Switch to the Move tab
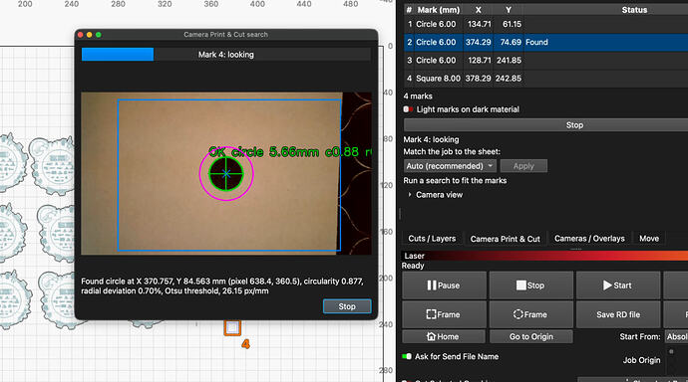 click(649, 239)
